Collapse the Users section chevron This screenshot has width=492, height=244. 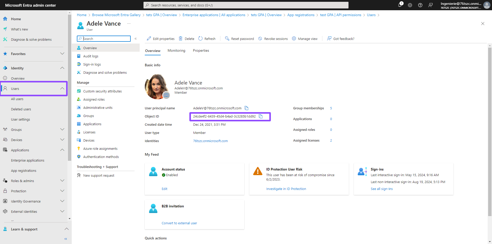pos(62,88)
